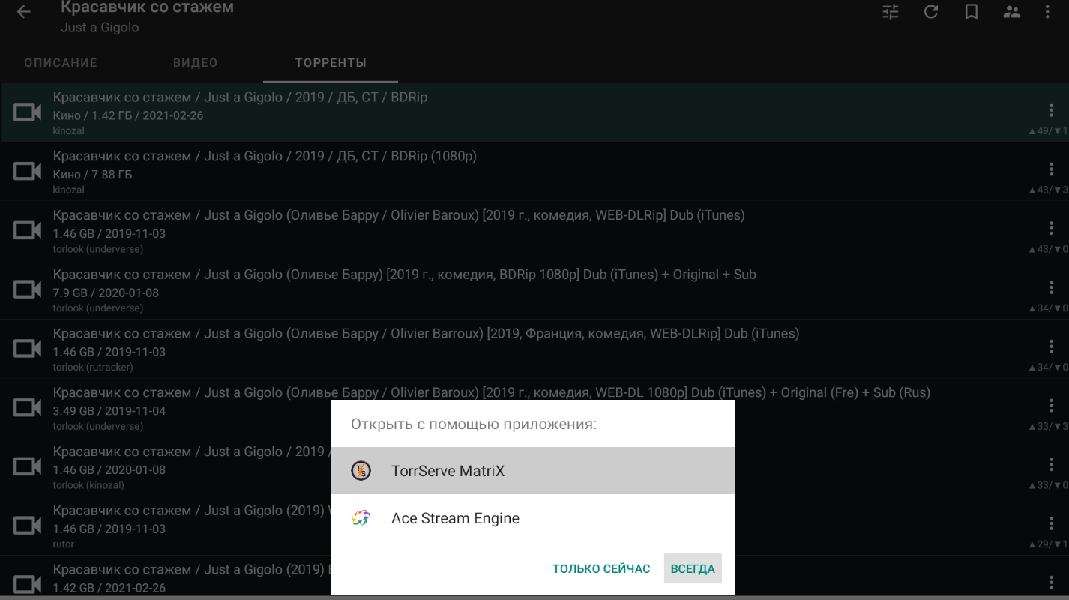Image resolution: width=1069 pixels, height=600 pixels.
Task: Click the Ace Stream Engine icon
Action: click(361, 518)
